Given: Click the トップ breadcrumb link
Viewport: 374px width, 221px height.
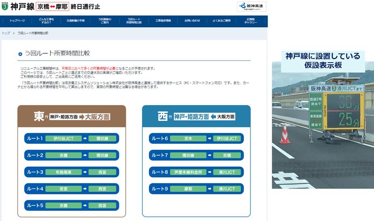Looking at the screenshot, I should (6, 33).
